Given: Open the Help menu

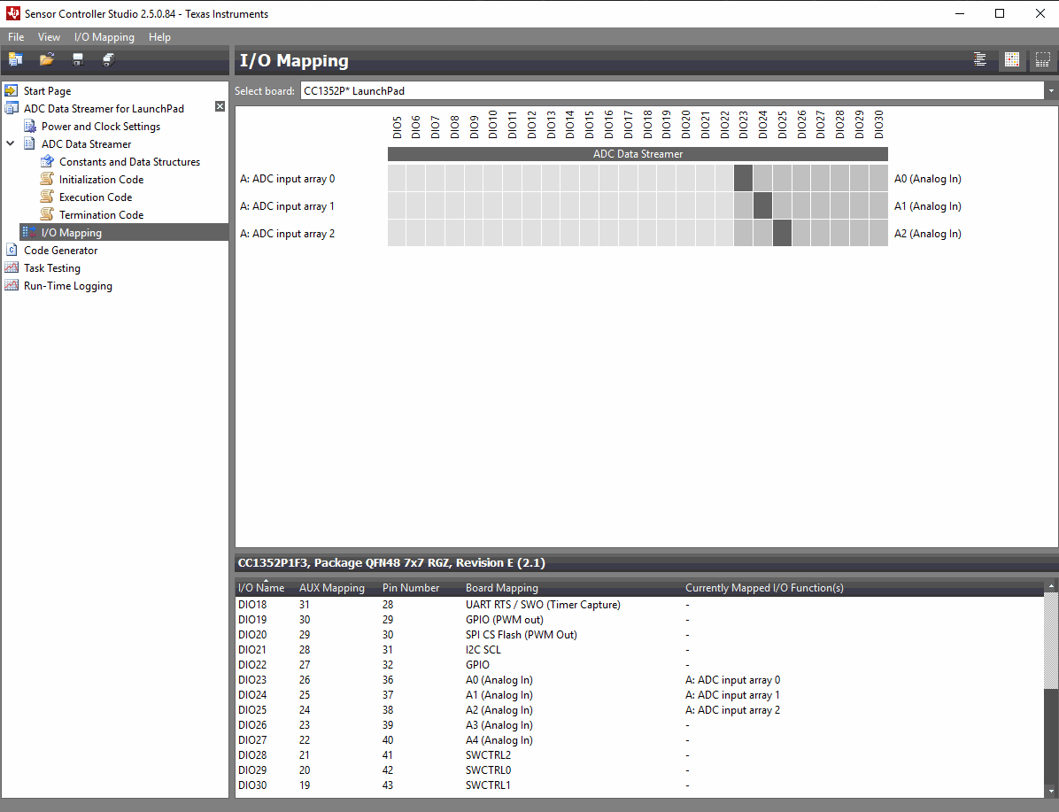Looking at the screenshot, I should [x=159, y=37].
